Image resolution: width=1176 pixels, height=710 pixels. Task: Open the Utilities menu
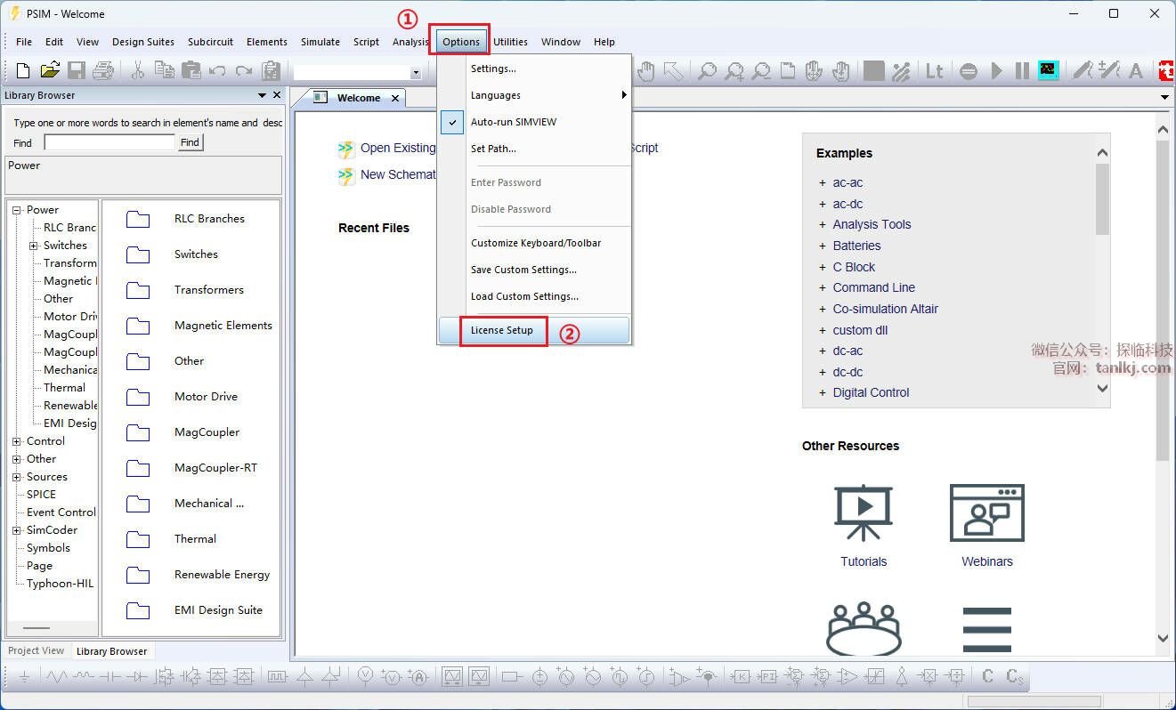click(510, 42)
